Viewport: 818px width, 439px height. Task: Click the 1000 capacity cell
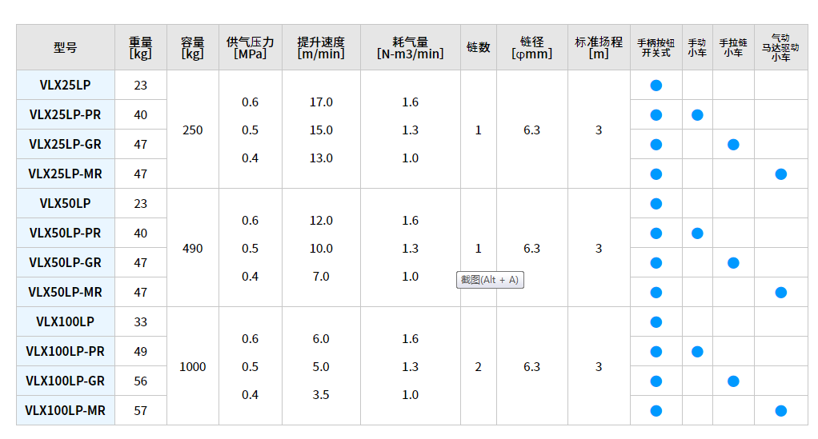tap(193, 366)
